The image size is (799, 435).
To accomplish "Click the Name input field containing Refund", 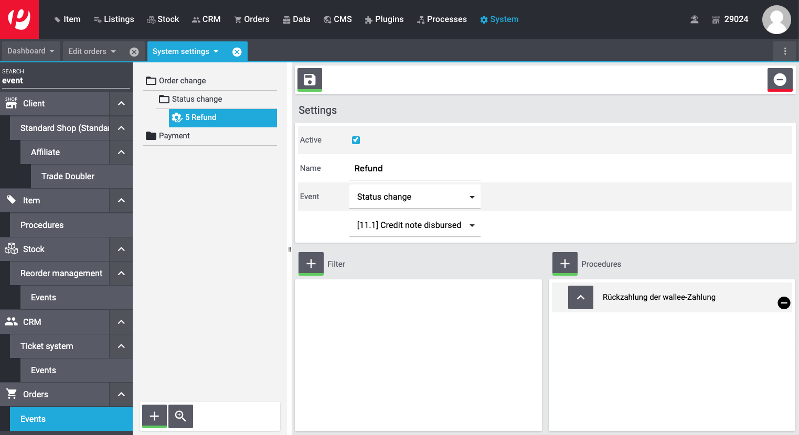I will [x=414, y=169].
